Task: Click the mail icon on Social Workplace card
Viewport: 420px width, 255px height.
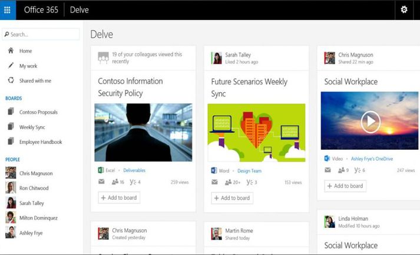Action: [x=328, y=170]
